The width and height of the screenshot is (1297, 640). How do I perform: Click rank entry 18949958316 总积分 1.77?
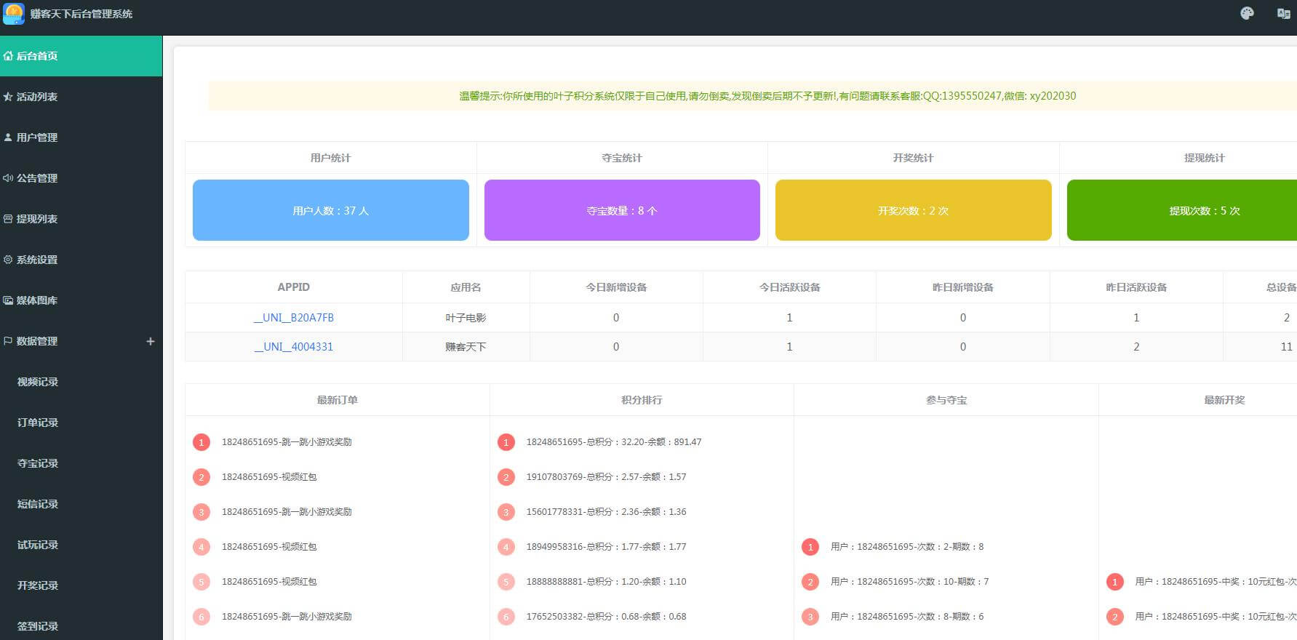[x=607, y=547]
